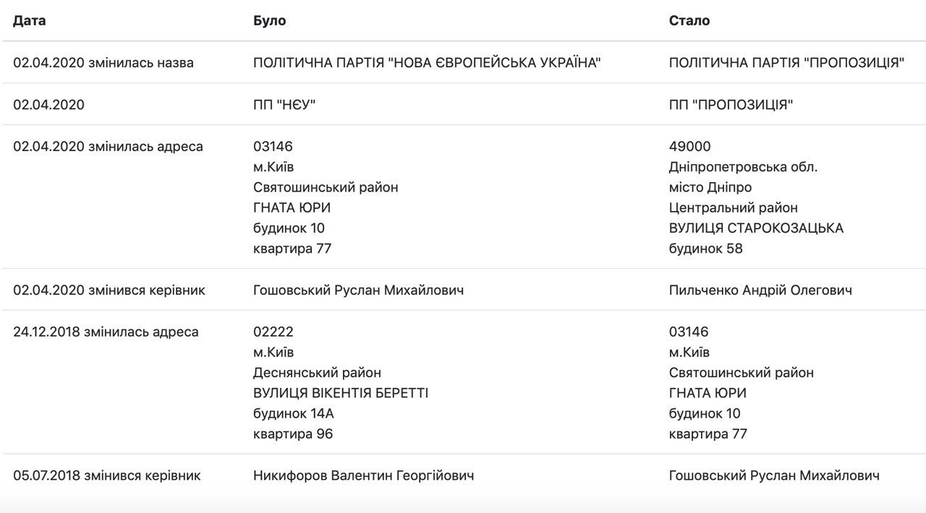Click the "Було" column header
926x513 pixels.
click(x=269, y=21)
